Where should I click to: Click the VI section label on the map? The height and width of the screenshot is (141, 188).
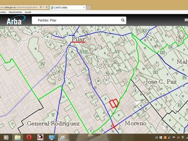[117, 51]
